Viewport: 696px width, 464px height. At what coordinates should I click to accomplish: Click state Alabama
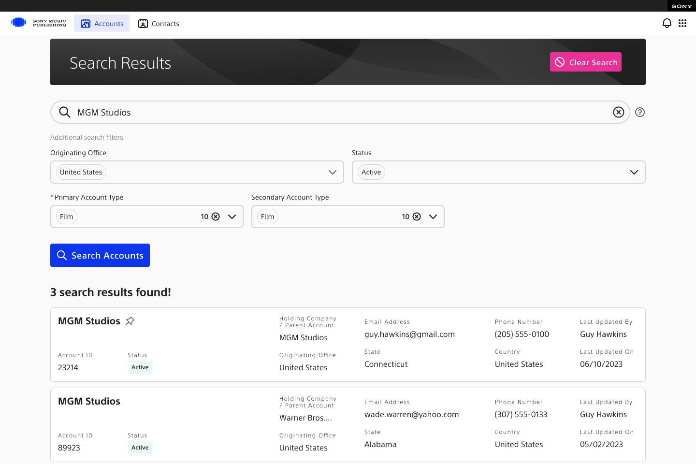pyautogui.click(x=380, y=444)
